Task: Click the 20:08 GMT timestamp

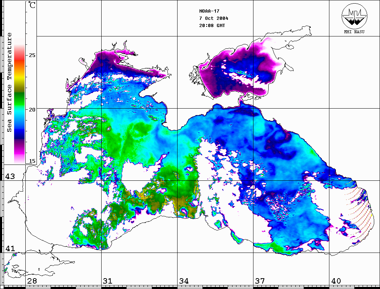Action: click(x=212, y=26)
